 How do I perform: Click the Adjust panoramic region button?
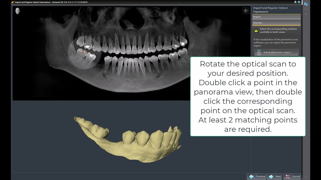pos(276,52)
